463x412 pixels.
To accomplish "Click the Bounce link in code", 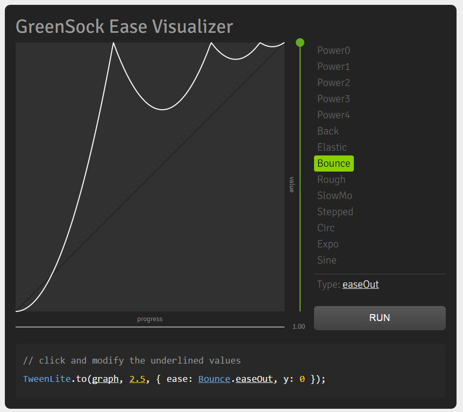I will click(x=214, y=379).
